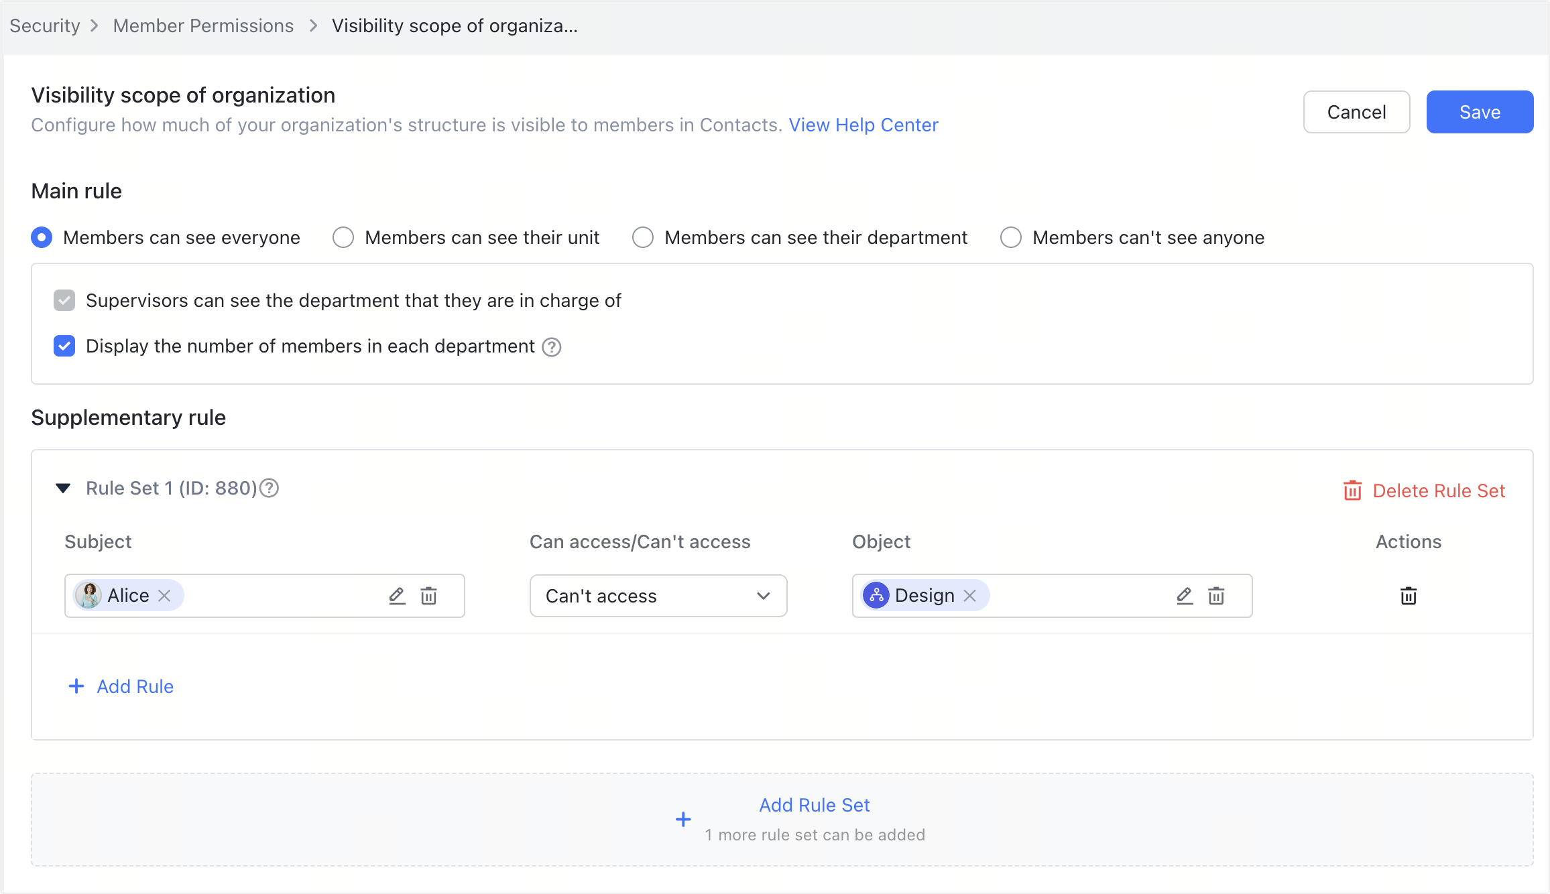This screenshot has width=1550, height=894.
Task: Open the Can't access dropdown
Action: 658,596
